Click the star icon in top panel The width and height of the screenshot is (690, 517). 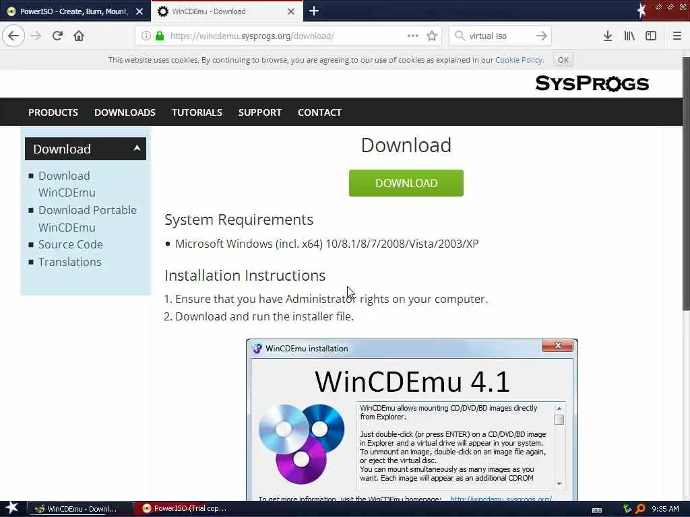[x=641, y=11]
